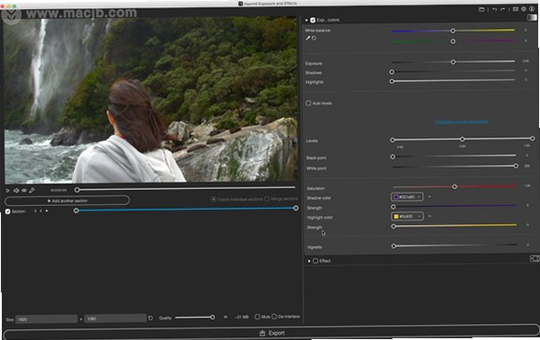Image resolution: width=540 pixels, height=340 pixels.
Task: Click Add another section button
Action: point(67,201)
